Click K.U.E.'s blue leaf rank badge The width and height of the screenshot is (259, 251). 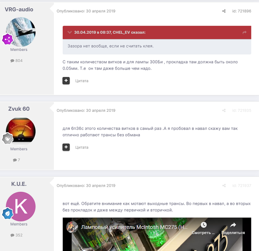pos(8,214)
